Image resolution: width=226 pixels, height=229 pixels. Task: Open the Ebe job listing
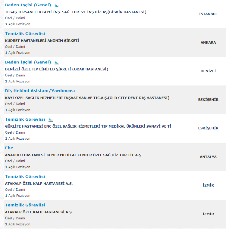coord(9,148)
